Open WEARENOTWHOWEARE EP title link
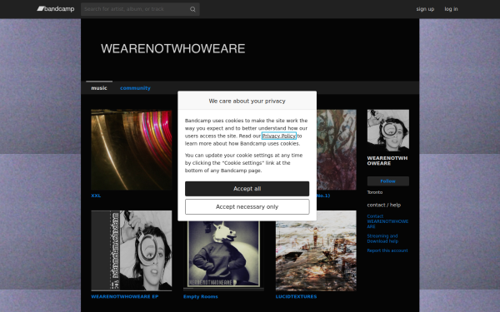The height and width of the screenshot is (312, 500). point(125,297)
